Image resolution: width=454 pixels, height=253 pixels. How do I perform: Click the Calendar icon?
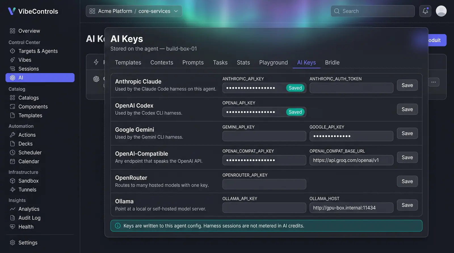[12, 161]
